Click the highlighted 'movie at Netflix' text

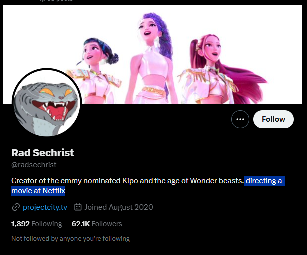click(39, 191)
